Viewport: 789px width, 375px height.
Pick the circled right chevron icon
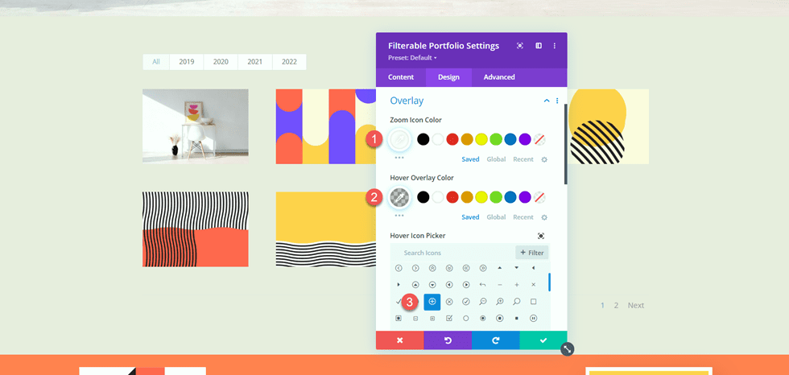(x=415, y=269)
